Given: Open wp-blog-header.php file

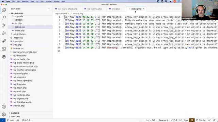Looking at the screenshot, I should tap(24, 63).
